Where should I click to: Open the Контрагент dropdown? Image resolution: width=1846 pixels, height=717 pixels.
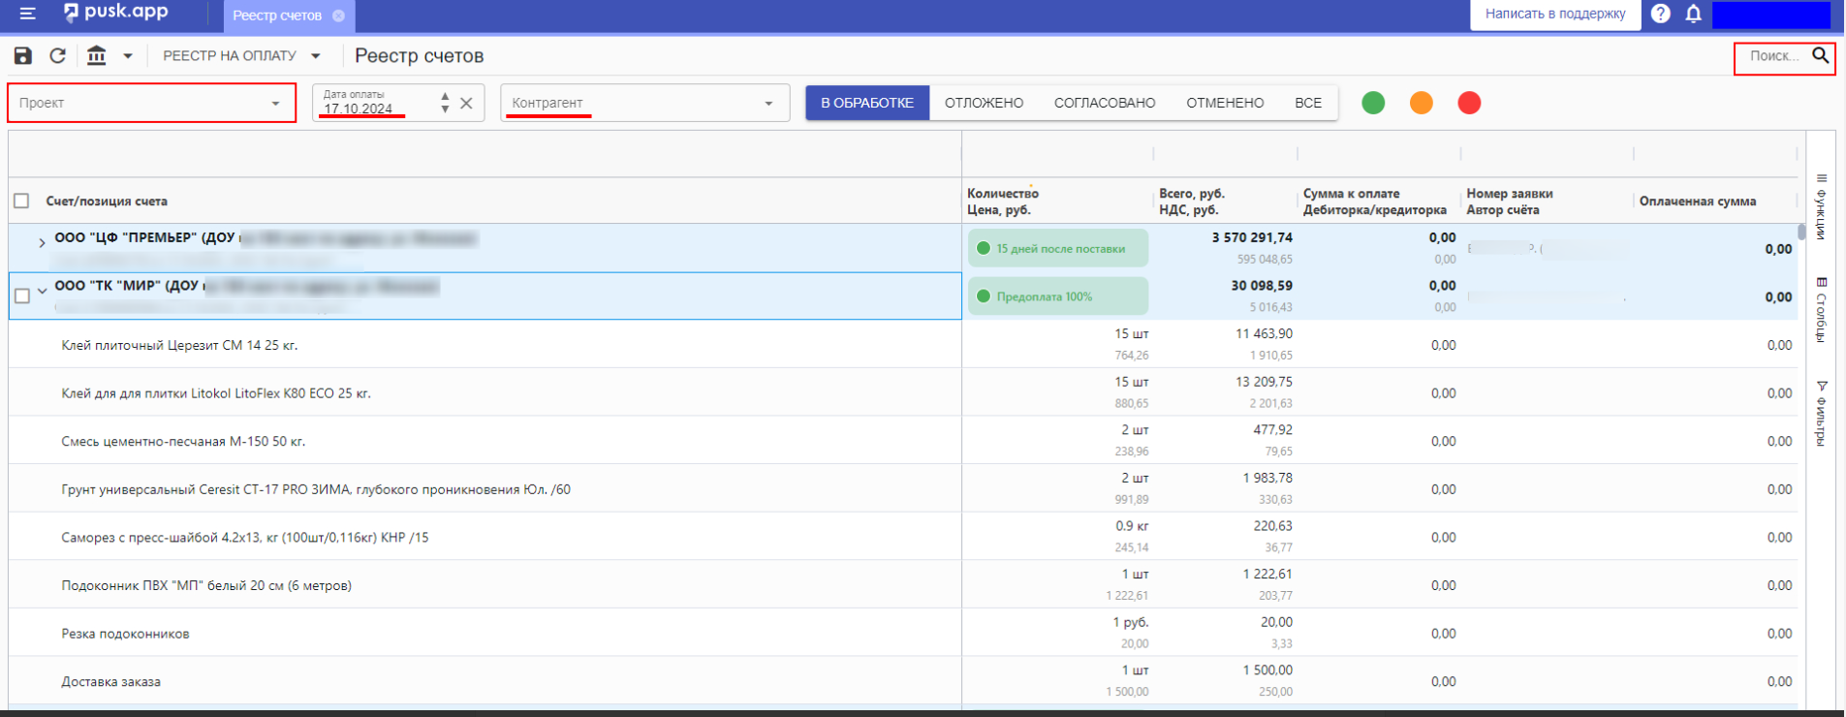[644, 103]
